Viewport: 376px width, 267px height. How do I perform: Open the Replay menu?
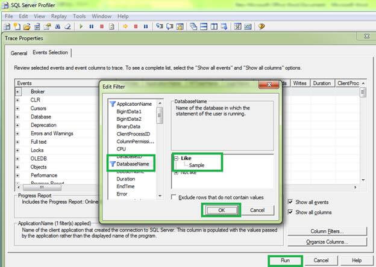tap(59, 16)
